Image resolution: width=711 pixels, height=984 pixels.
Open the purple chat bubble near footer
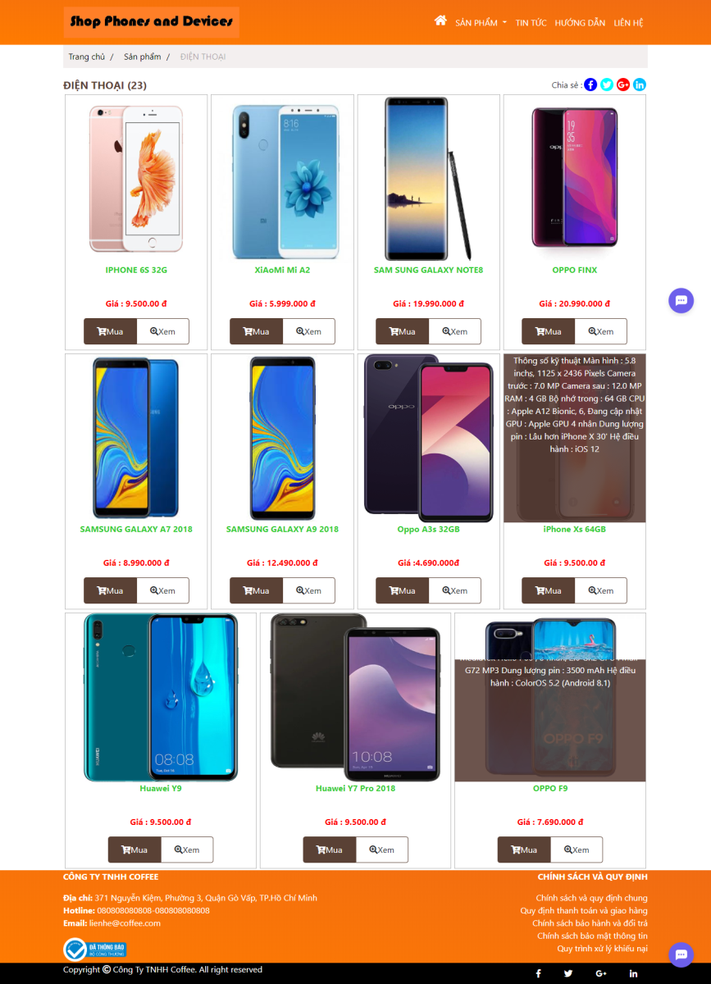click(x=681, y=955)
